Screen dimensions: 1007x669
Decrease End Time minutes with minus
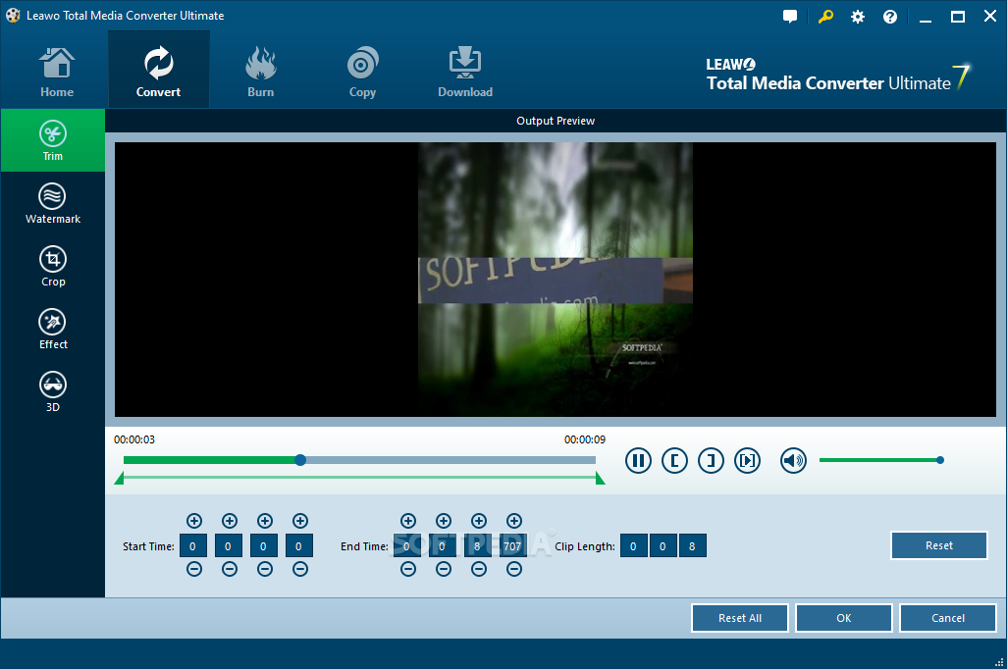pos(443,569)
